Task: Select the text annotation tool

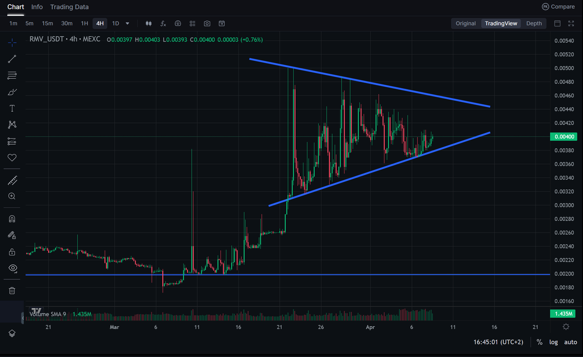Action: coord(12,108)
